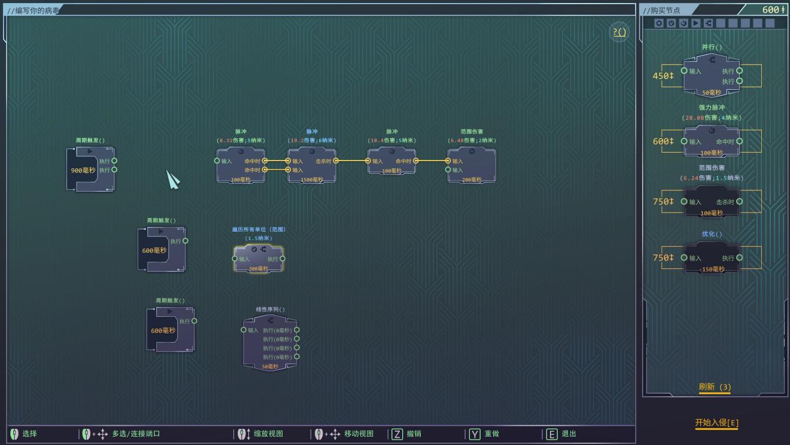Click 开始入侵[E] to start the invasion

pos(716,423)
